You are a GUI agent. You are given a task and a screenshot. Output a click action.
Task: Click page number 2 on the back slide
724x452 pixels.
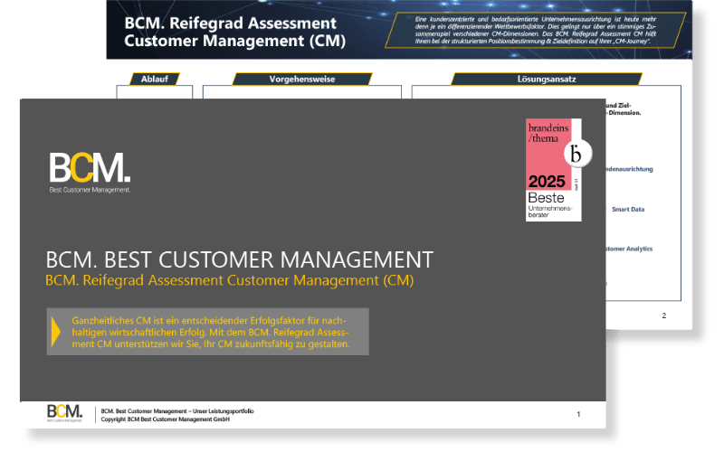663,315
